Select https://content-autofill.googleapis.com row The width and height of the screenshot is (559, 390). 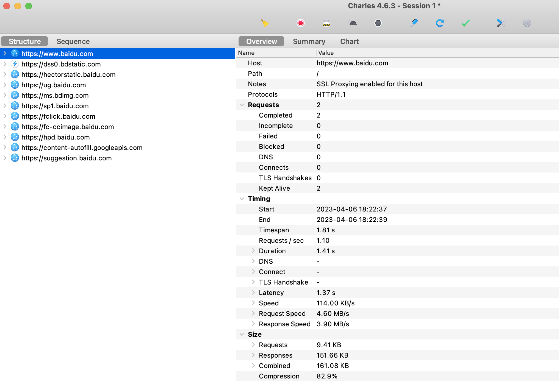pyautogui.click(x=82, y=147)
